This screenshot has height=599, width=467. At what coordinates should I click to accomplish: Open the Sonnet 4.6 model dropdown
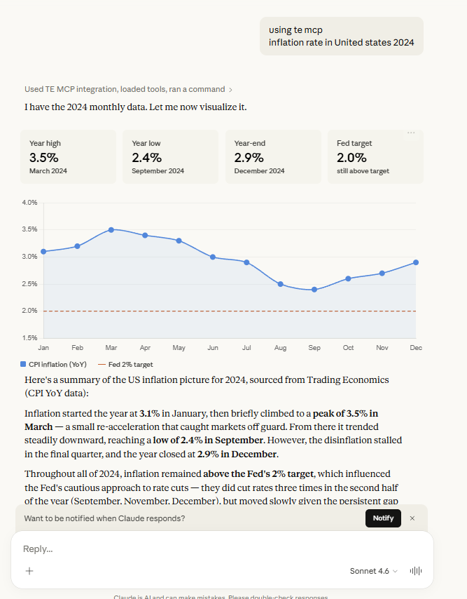click(x=374, y=571)
